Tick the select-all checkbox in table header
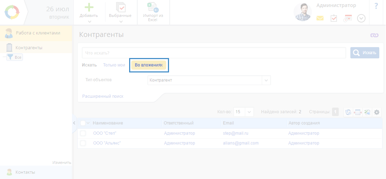 click(x=83, y=123)
